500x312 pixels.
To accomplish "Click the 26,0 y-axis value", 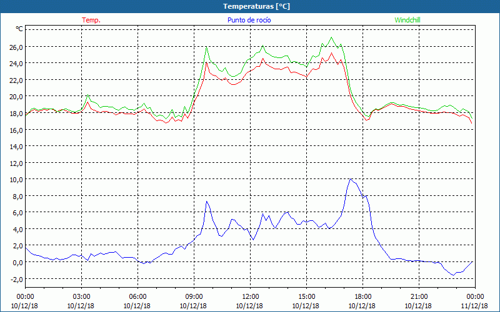I will 16,47.
